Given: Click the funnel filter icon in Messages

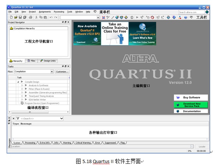Looking at the screenshot, I should (18, 119).
